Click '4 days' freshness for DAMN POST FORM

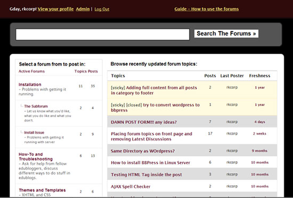click(x=259, y=122)
